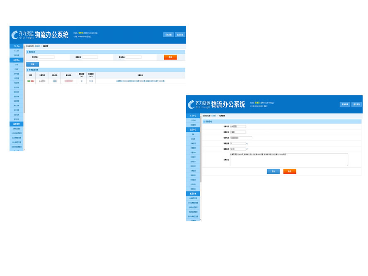Collapse the 个人中心 sidebar section on the list page

[x=17, y=46]
